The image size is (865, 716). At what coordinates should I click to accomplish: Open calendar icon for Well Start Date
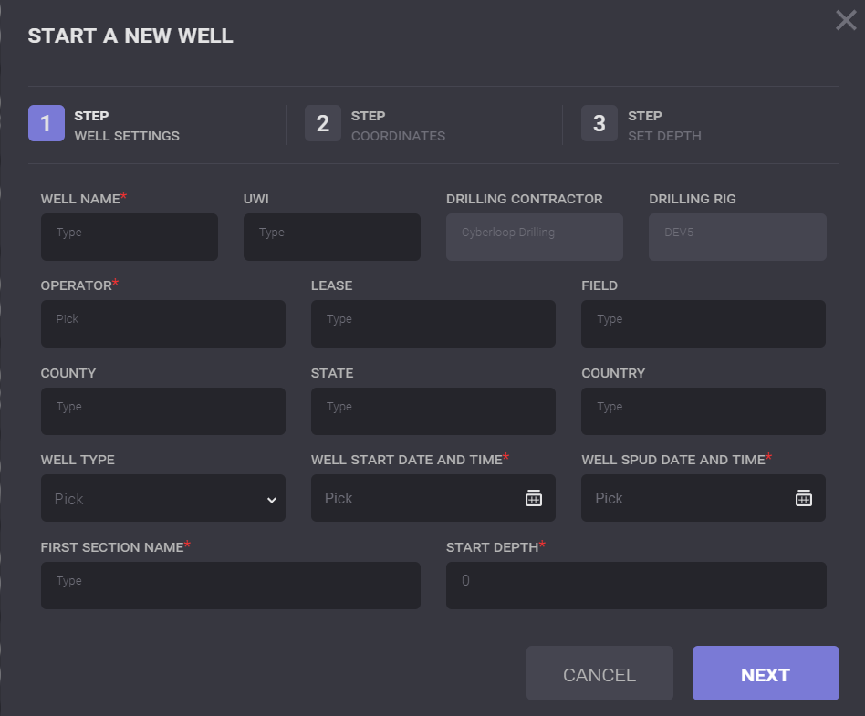[x=534, y=498]
